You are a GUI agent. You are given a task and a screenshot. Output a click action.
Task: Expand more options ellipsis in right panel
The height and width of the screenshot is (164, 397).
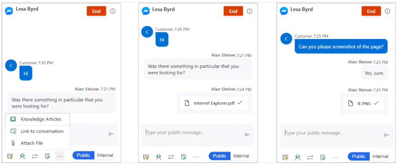(x=335, y=157)
